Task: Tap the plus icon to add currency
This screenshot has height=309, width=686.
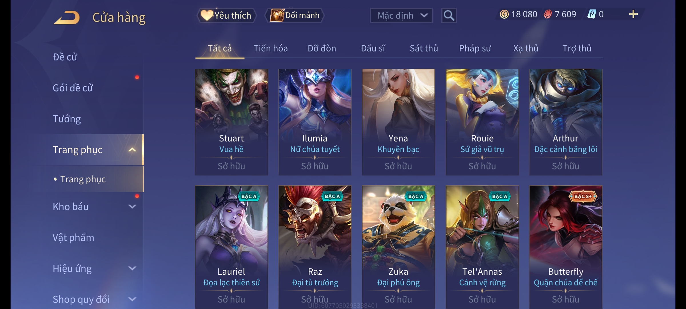Action: [x=633, y=14]
